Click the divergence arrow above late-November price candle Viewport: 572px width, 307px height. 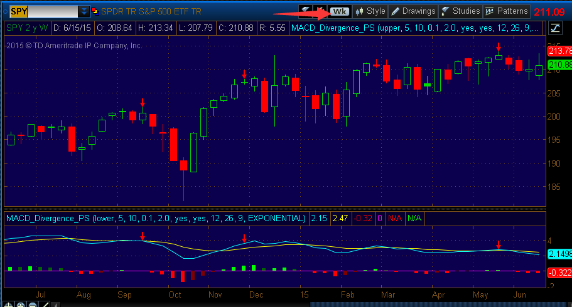[x=244, y=75]
